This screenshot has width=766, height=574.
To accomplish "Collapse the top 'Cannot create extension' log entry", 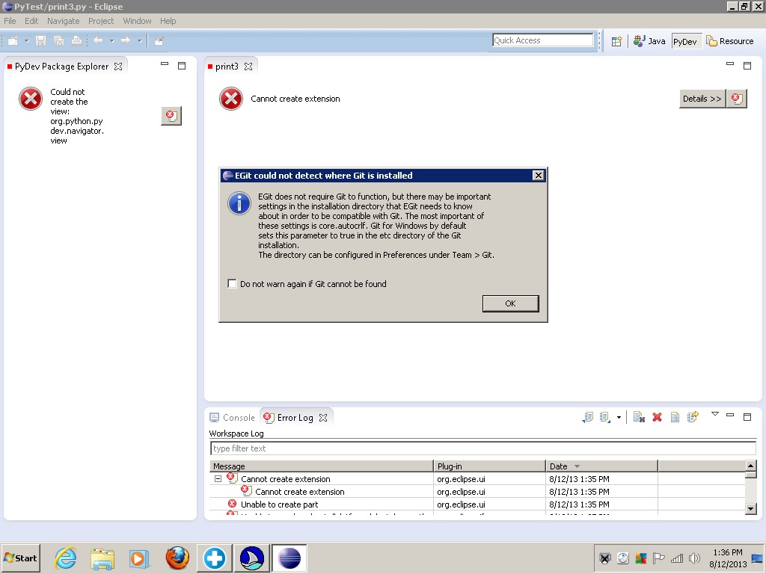I will (218, 479).
